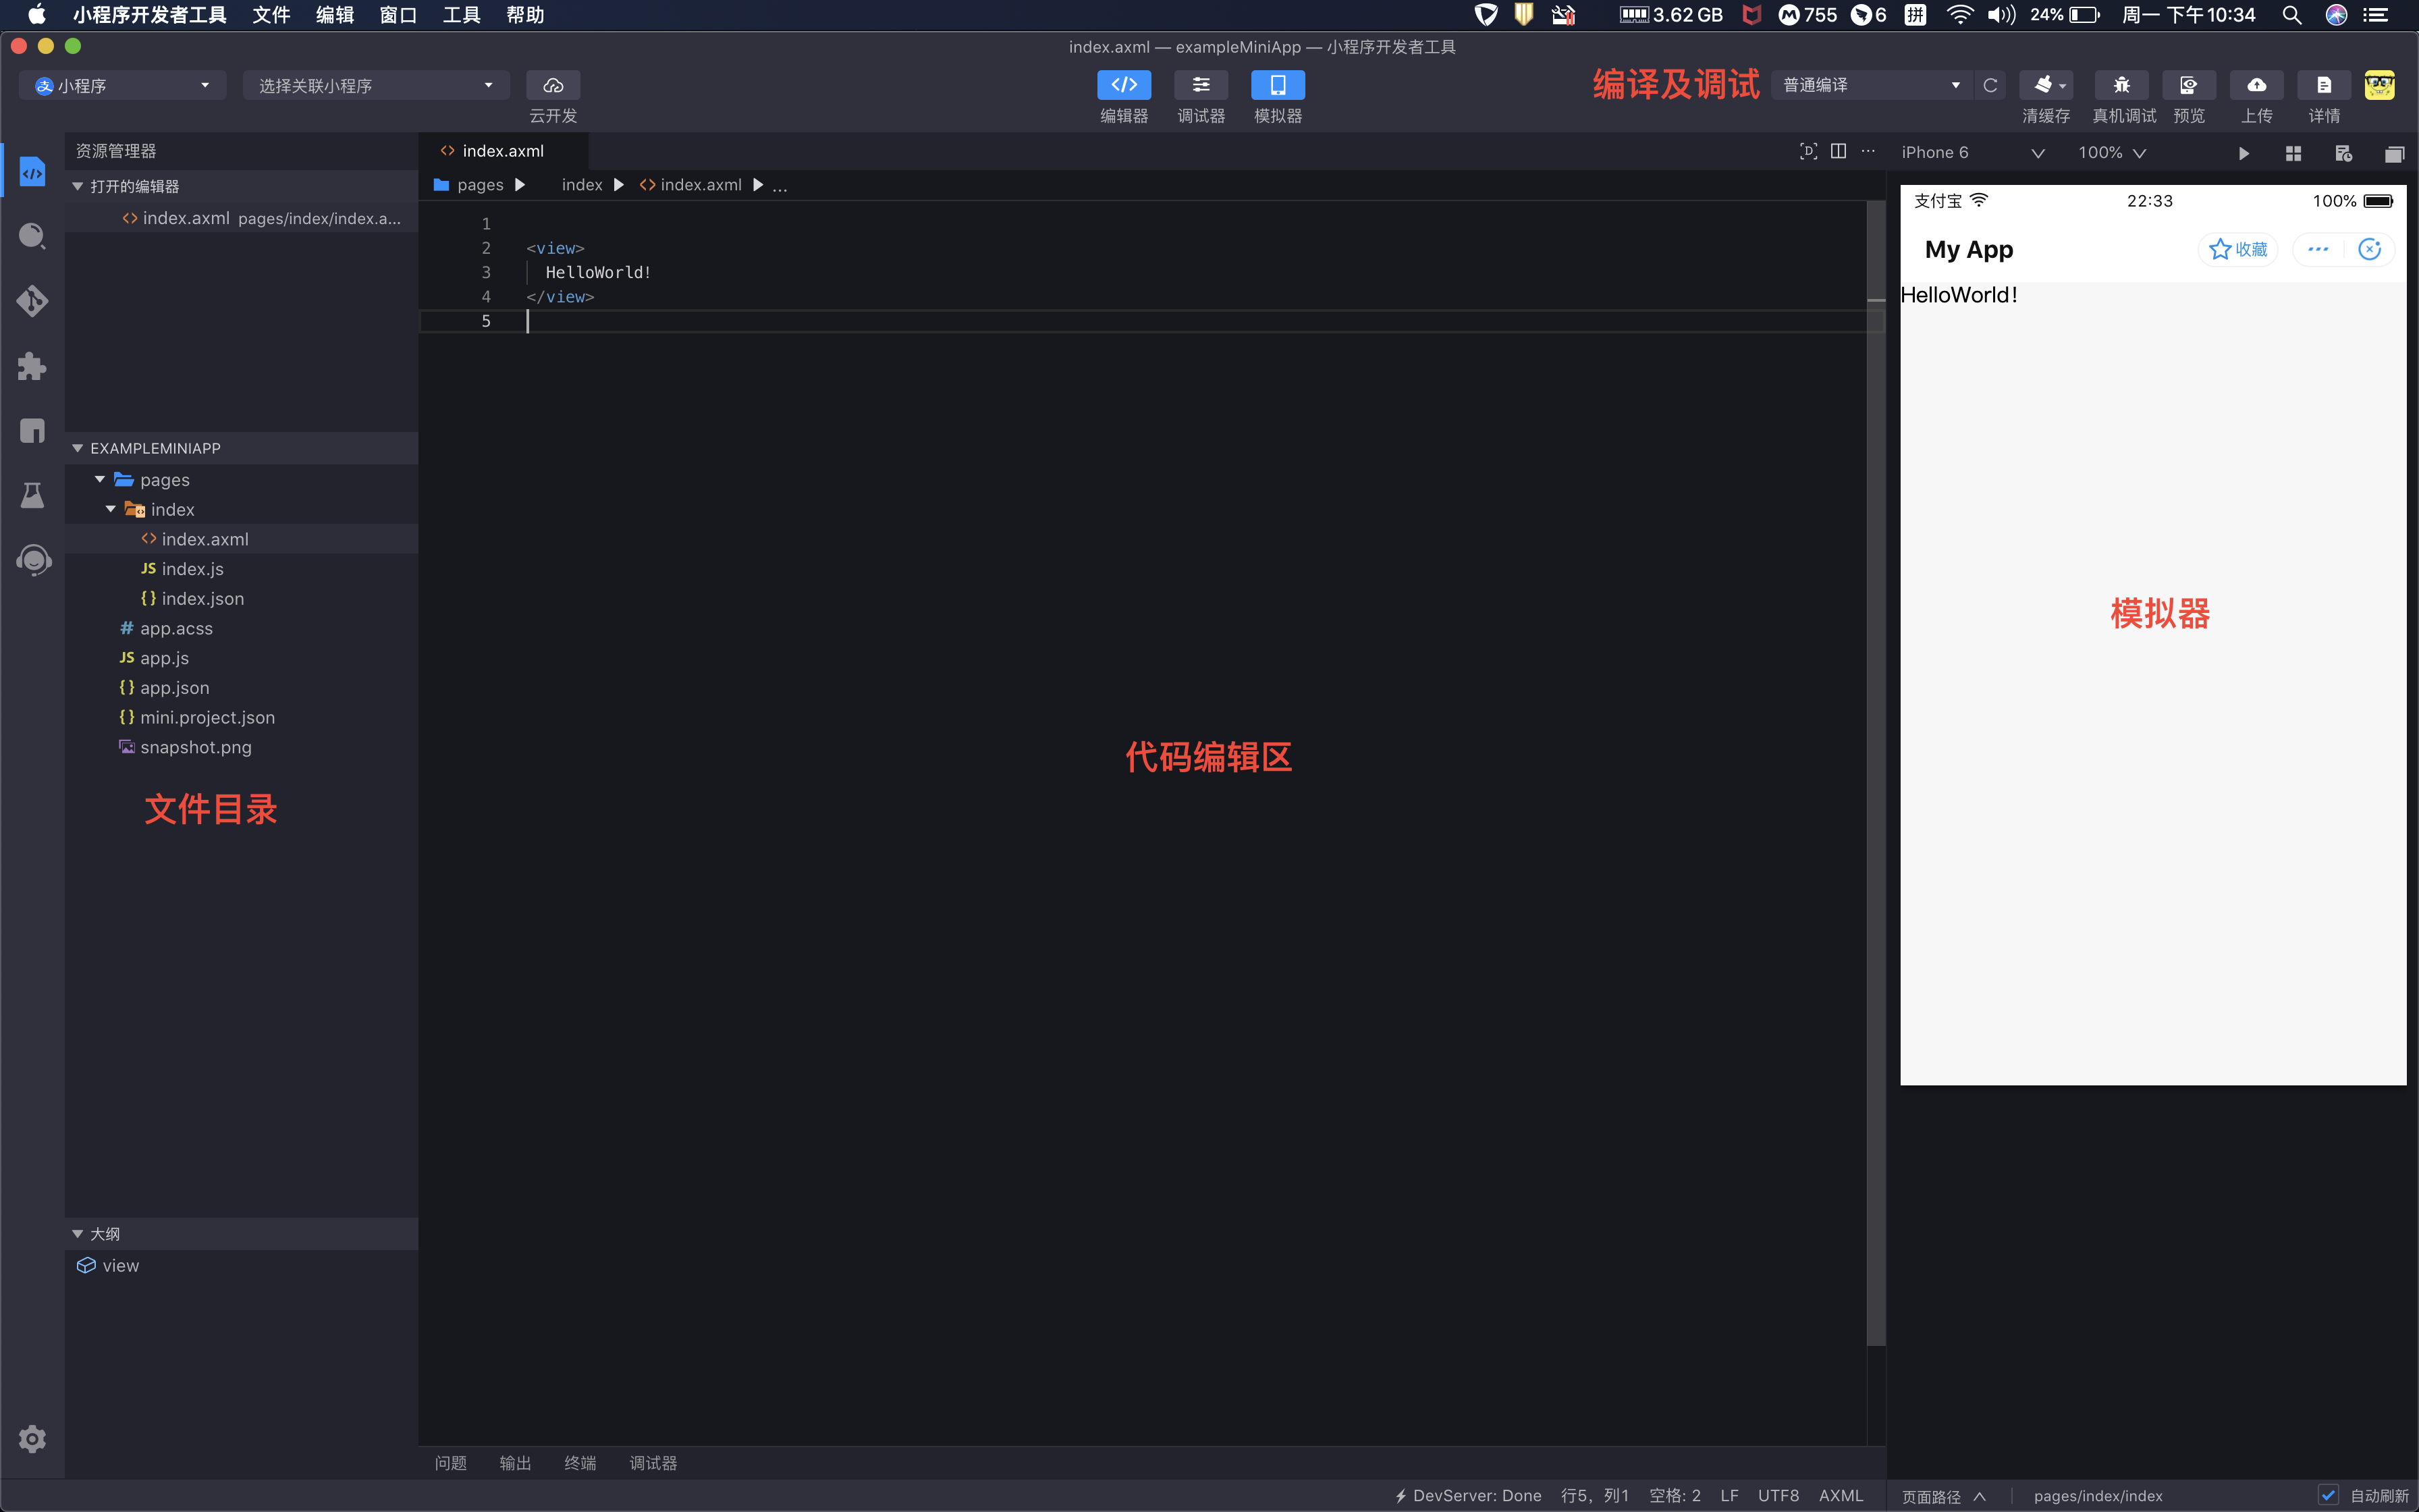Click the split editor layout icon
This screenshot has width=2419, height=1512.
point(1839,152)
